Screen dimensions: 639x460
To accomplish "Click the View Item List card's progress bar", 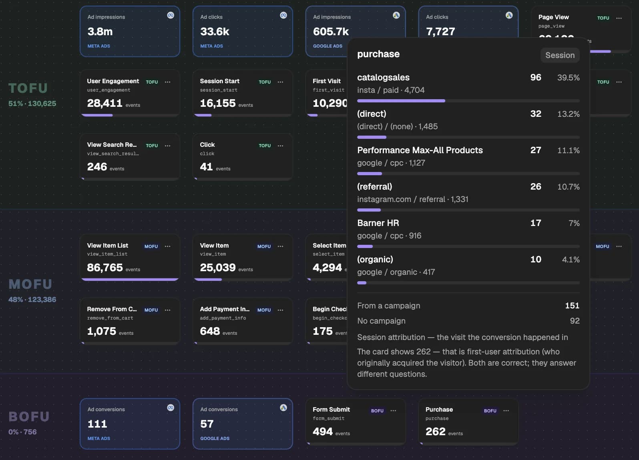I will [x=130, y=279].
